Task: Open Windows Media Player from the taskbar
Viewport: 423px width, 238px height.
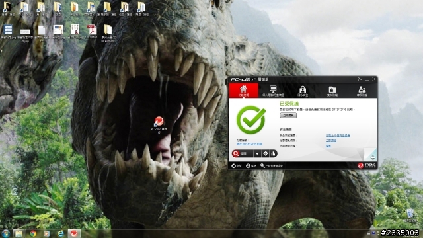Action: (47, 233)
